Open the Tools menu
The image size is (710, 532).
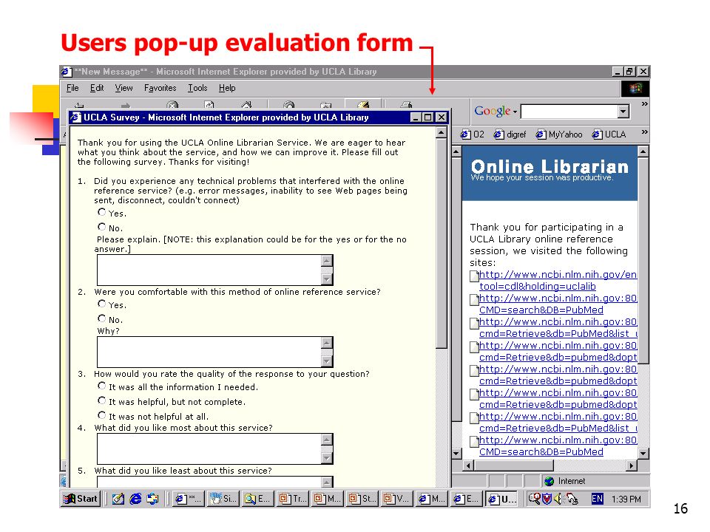(197, 88)
